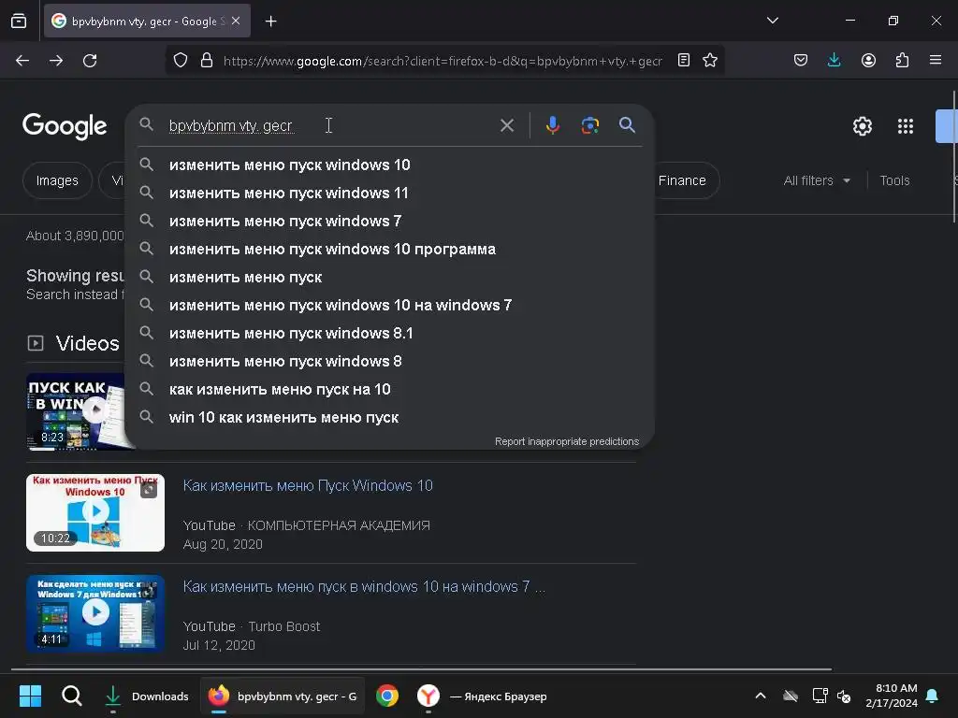Launch Google Chrome from taskbar
Image resolution: width=958 pixels, height=718 pixels.
click(x=386, y=696)
